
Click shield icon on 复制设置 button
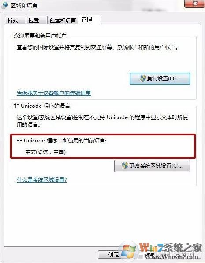point(143,78)
